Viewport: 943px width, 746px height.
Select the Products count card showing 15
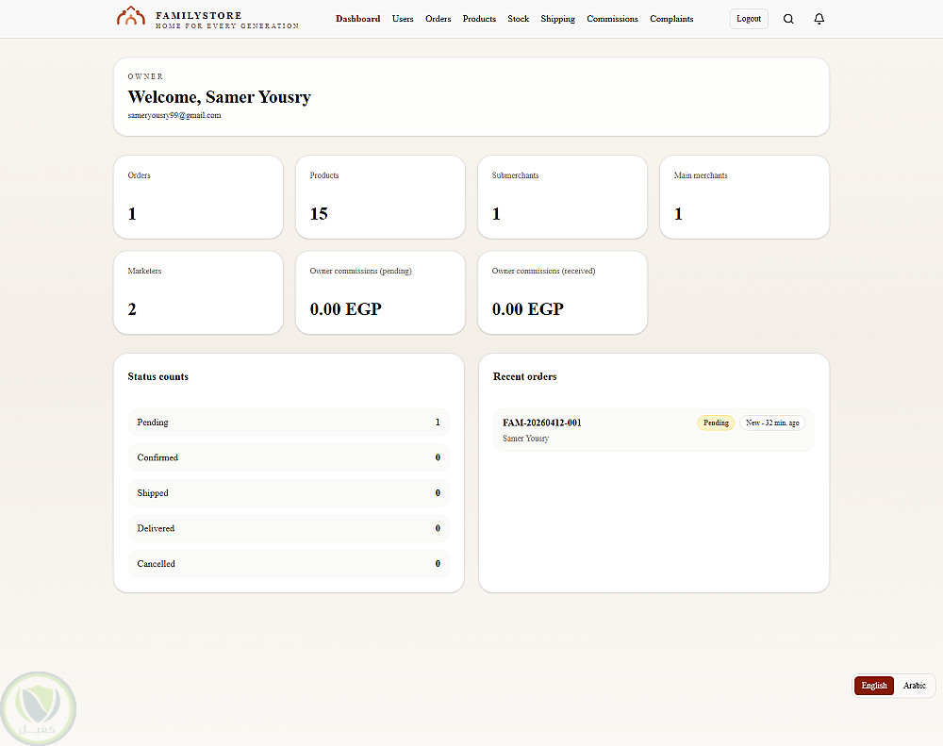point(380,197)
